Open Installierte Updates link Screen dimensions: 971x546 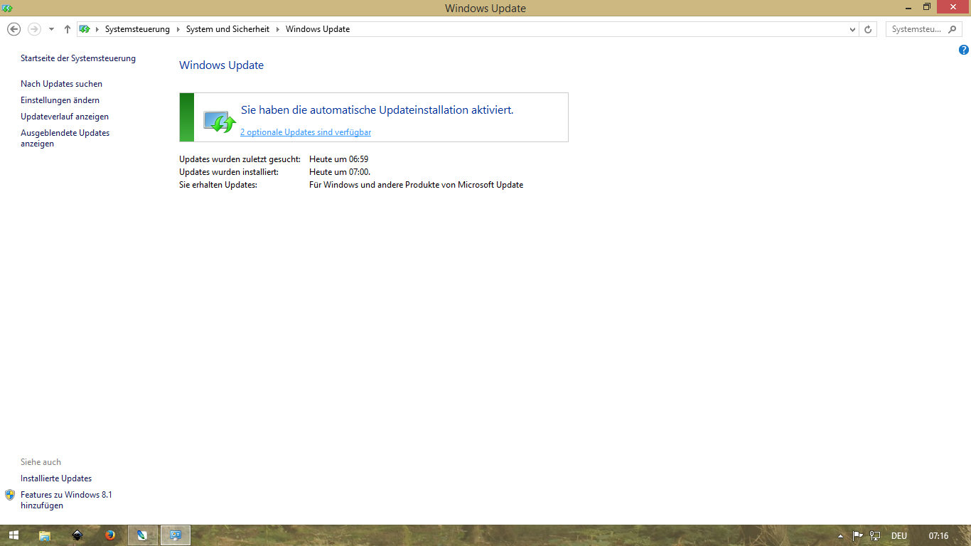pyautogui.click(x=56, y=478)
